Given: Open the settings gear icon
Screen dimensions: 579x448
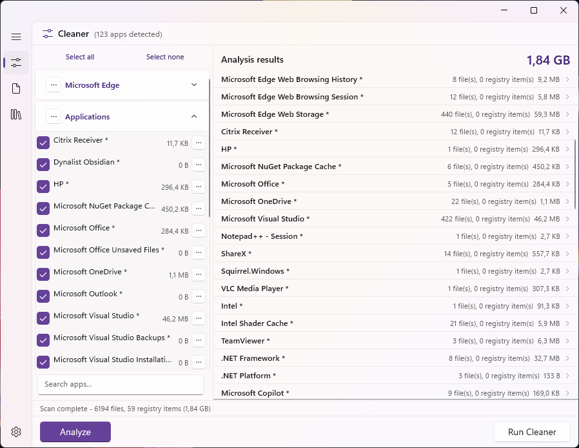Looking at the screenshot, I should (x=16, y=432).
